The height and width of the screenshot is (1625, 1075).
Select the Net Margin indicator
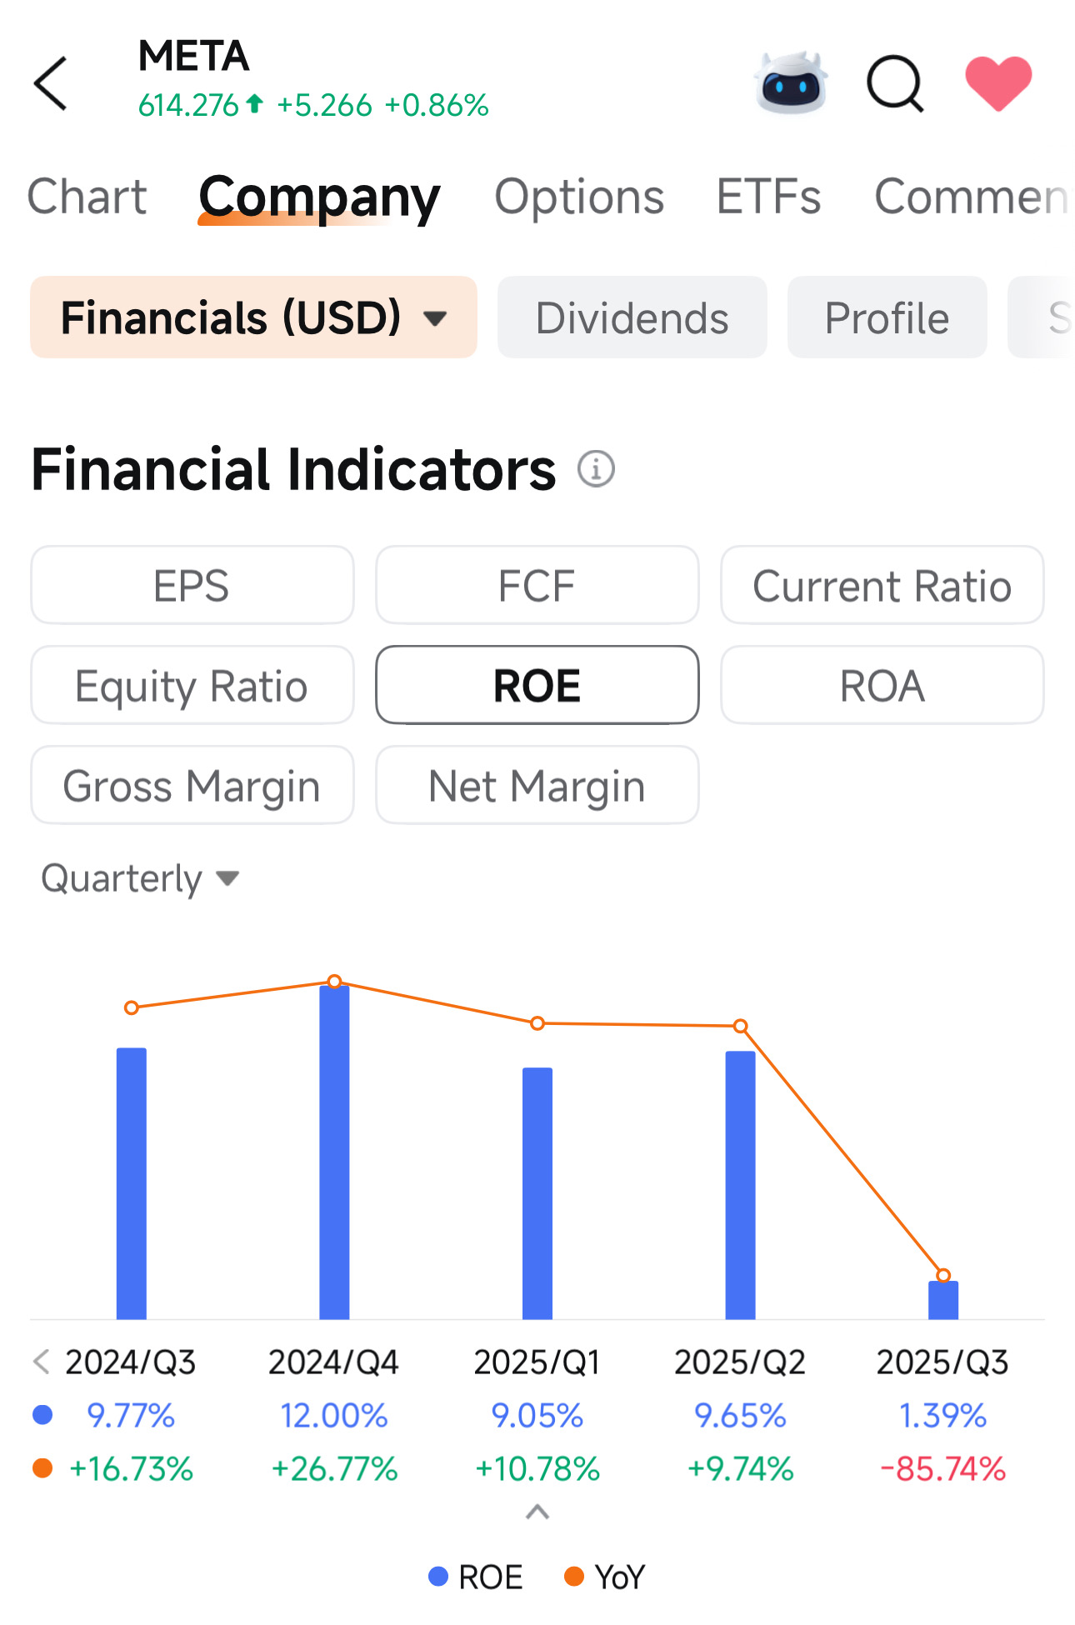point(537,785)
